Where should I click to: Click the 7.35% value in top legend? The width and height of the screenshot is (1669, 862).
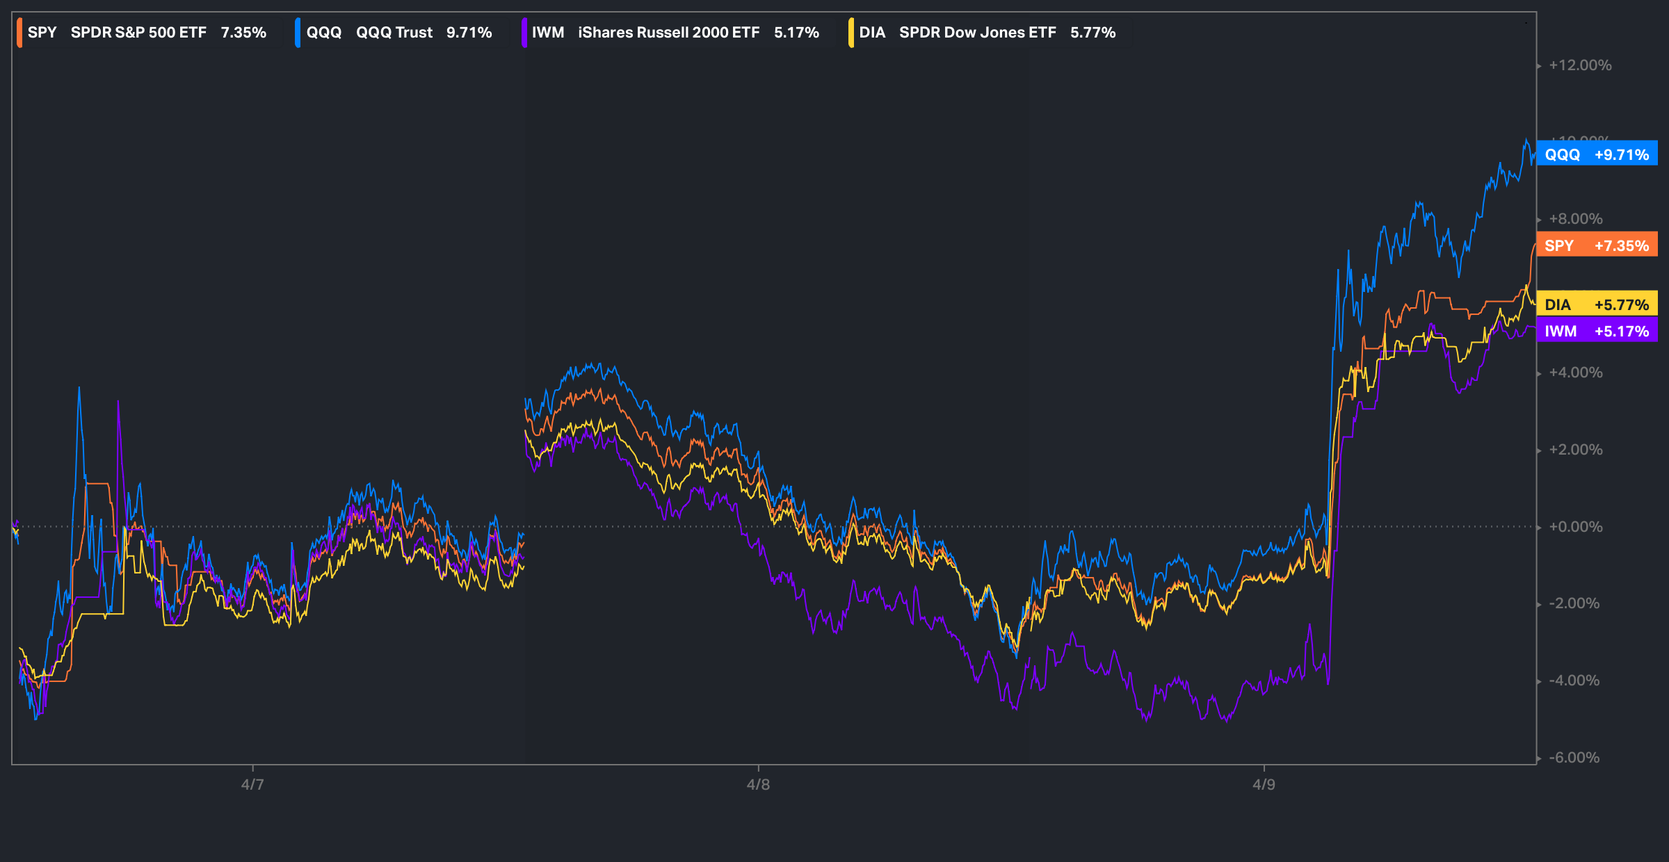(x=243, y=33)
